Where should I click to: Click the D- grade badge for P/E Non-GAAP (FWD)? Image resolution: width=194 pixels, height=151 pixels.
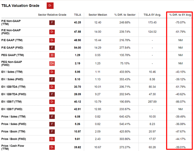click(x=52, y=32)
